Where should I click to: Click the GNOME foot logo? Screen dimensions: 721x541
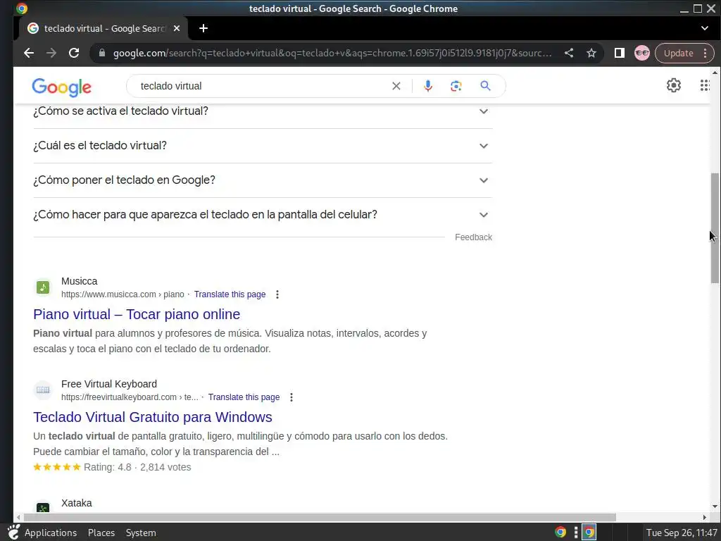point(13,533)
